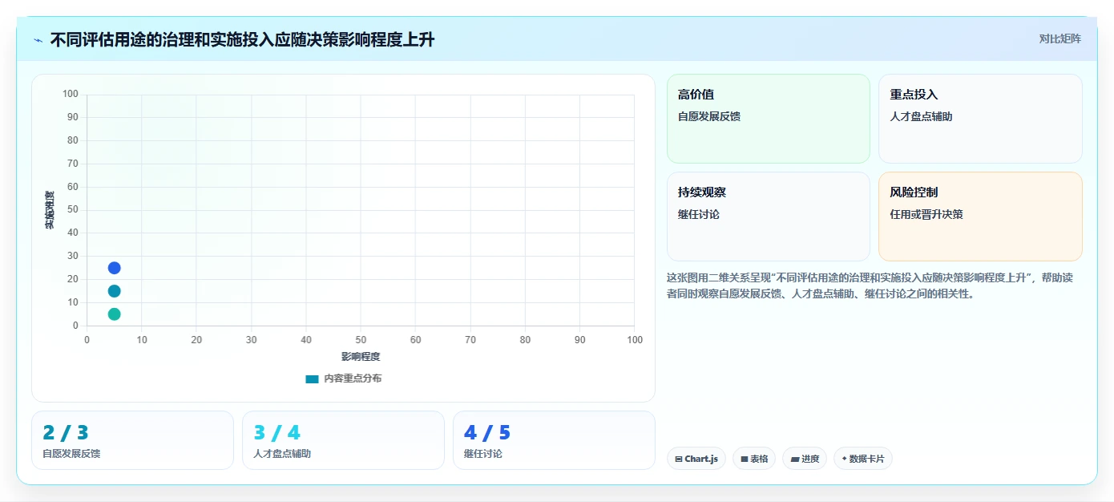Image resolution: width=1114 pixels, height=502 pixels.
Task: Click the teal legend color box
Action: point(312,379)
